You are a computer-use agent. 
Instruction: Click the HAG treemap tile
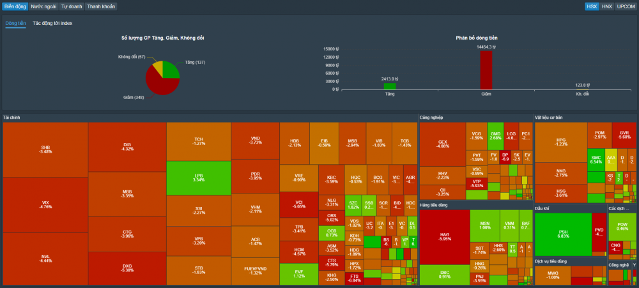tap(445, 237)
